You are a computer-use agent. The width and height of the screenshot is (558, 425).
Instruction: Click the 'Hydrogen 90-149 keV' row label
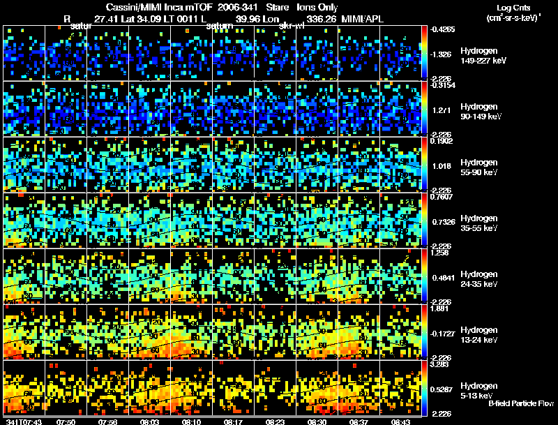481,112
